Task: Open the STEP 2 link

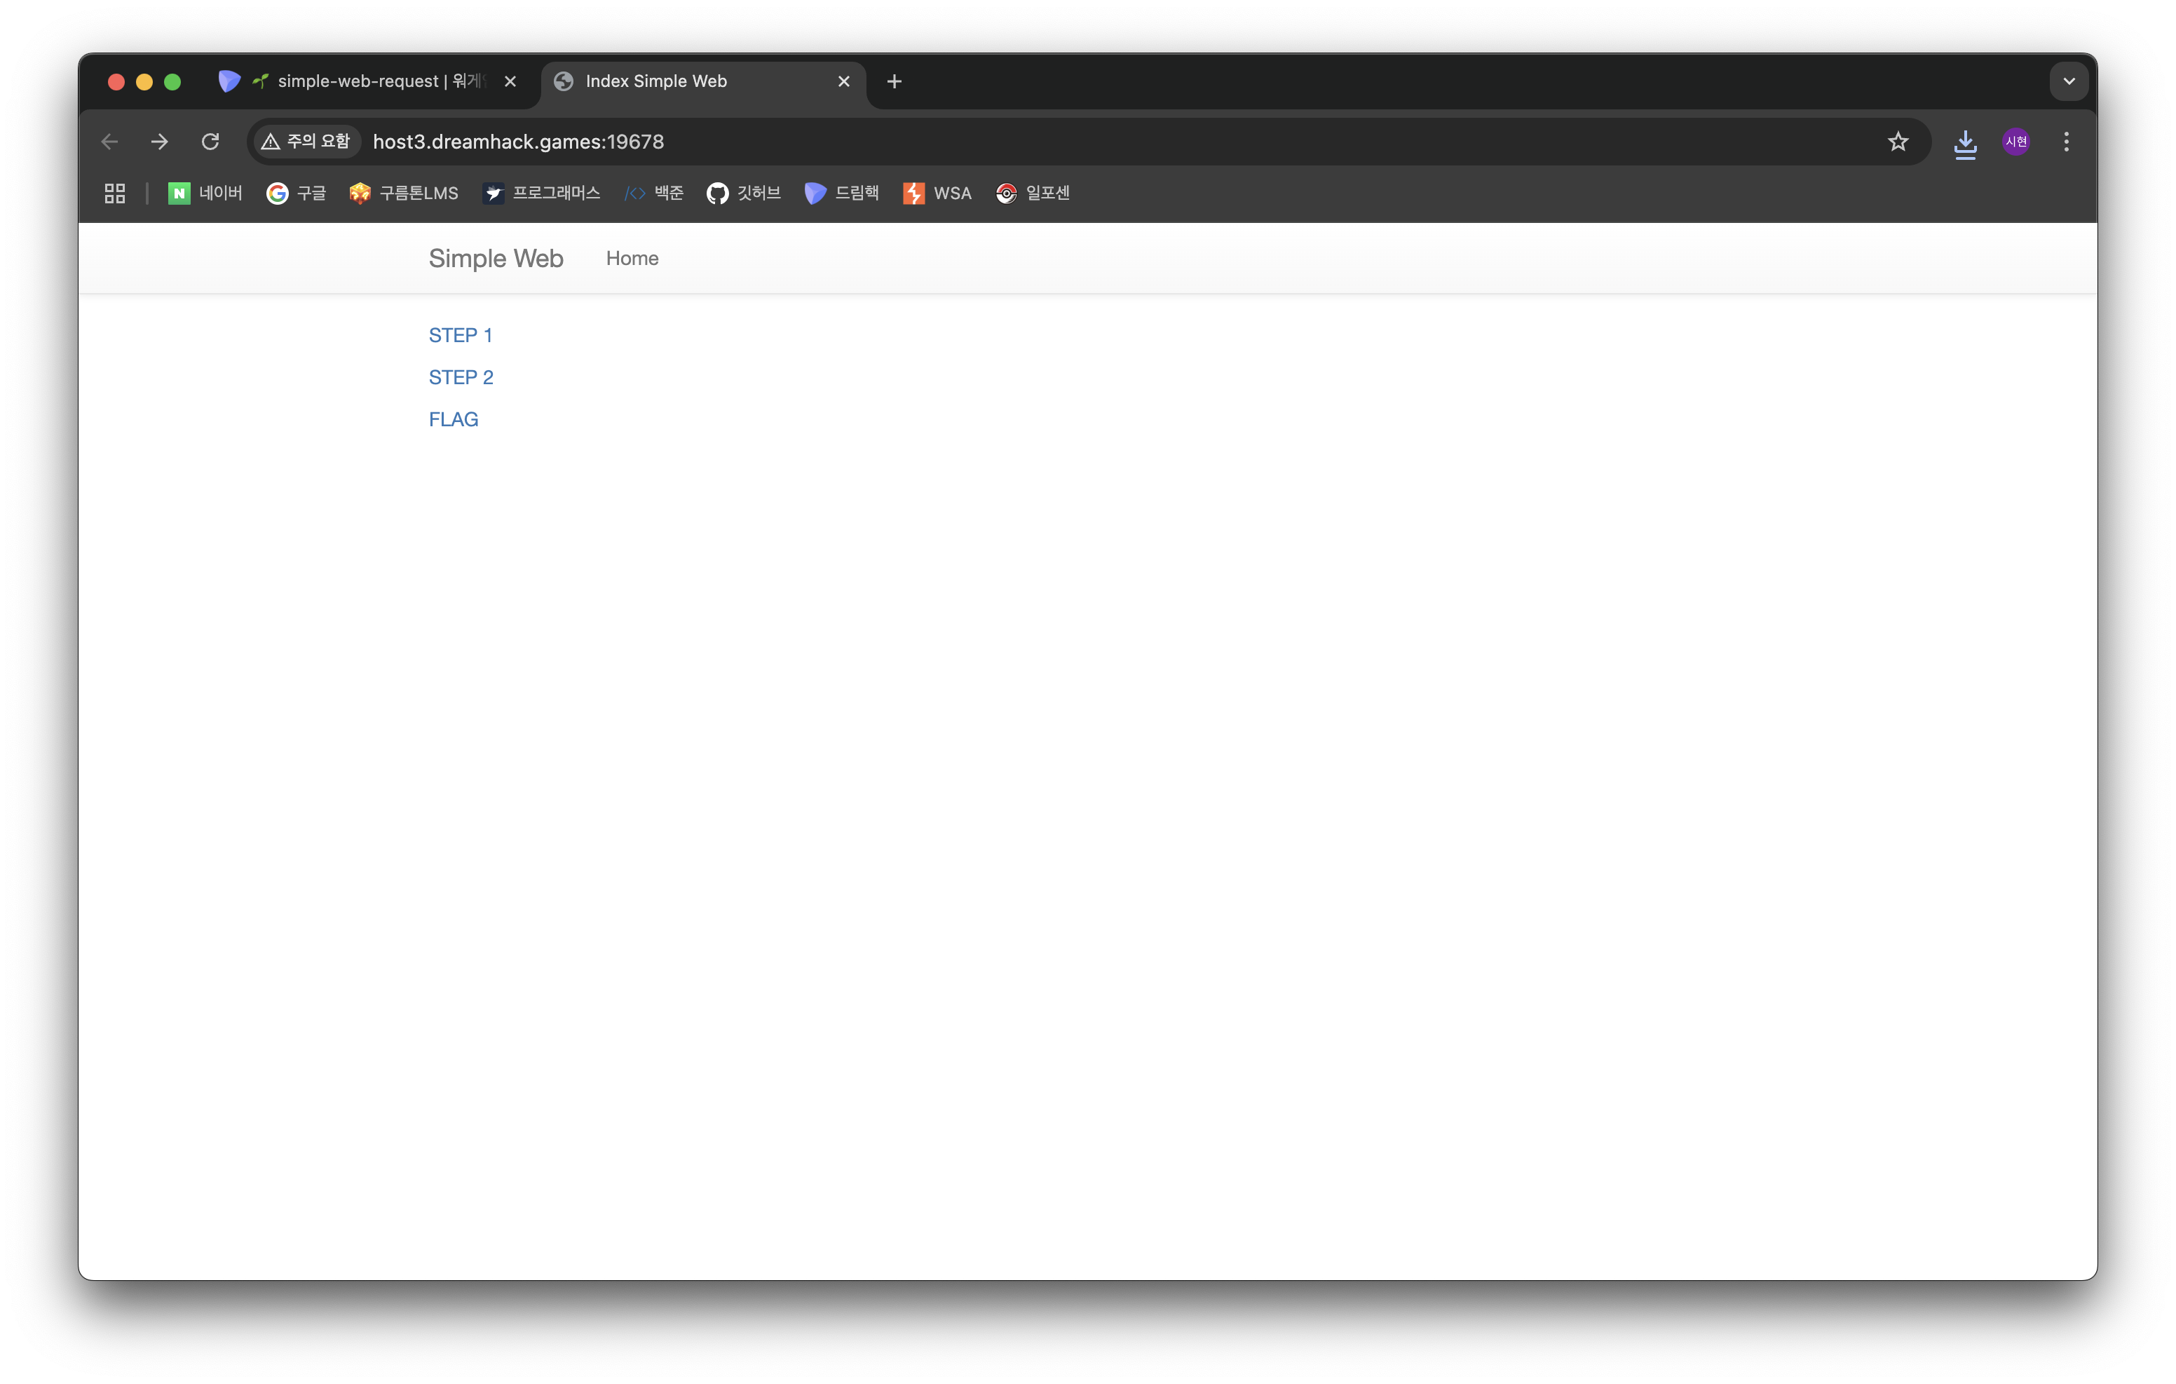Action: click(x=461, y=378)
